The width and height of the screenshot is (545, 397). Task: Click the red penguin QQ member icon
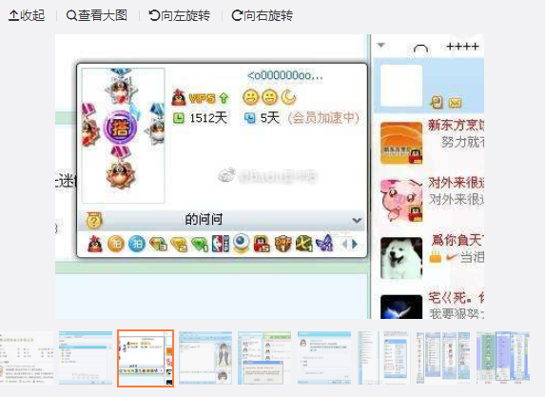(x=95, y=244)
